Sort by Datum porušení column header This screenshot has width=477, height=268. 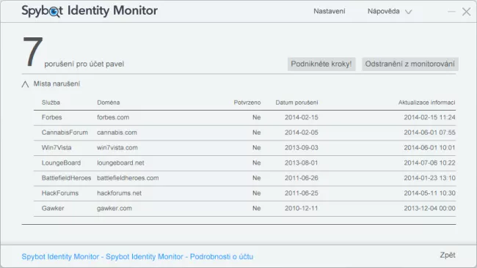pos(296,103)
